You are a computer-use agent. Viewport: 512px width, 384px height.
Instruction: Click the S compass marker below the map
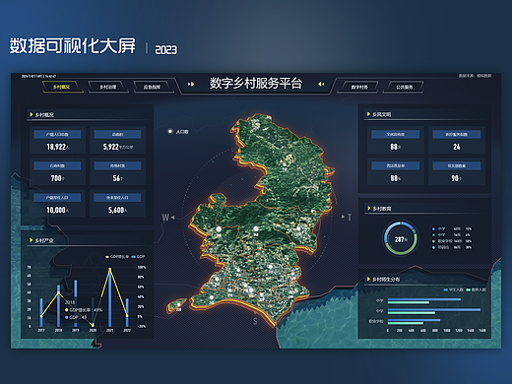pyautogui.click(x=255, y=321)
